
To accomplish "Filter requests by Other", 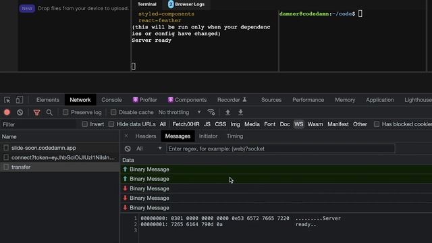I will pyautogui.click(x=360, y=124).
